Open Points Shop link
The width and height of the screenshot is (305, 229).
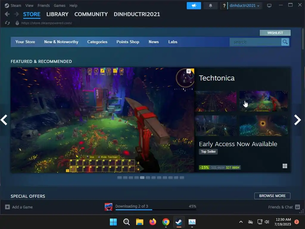128,42
